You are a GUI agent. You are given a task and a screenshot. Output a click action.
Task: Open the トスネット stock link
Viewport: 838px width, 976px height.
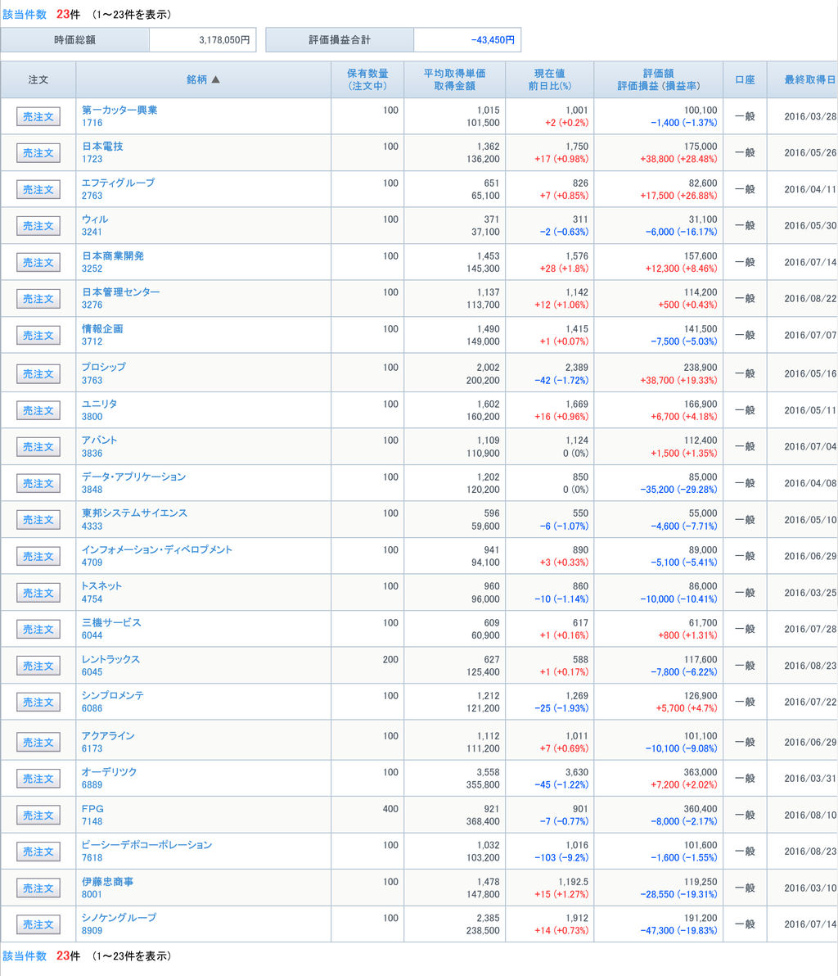pos(102,585)
